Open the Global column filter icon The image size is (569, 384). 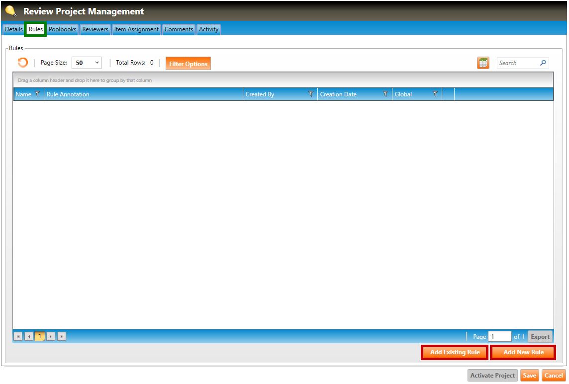coord(435,94)
